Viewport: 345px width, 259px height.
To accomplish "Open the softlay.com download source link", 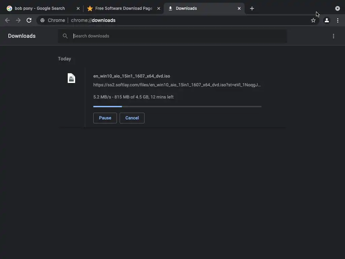I will click(x=177, y=85).
